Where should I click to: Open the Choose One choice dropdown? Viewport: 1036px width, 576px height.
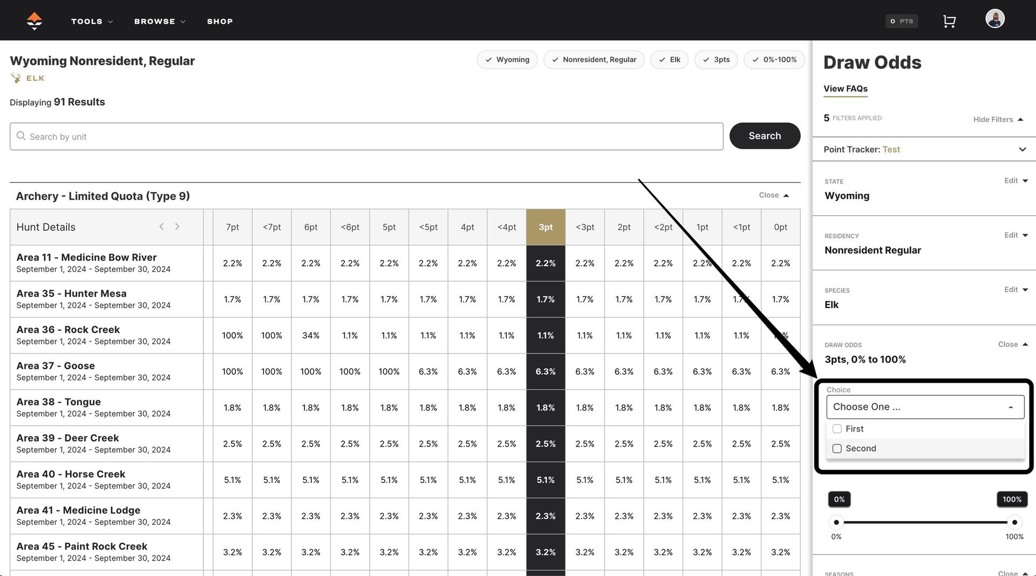click(x=925, y=407)
